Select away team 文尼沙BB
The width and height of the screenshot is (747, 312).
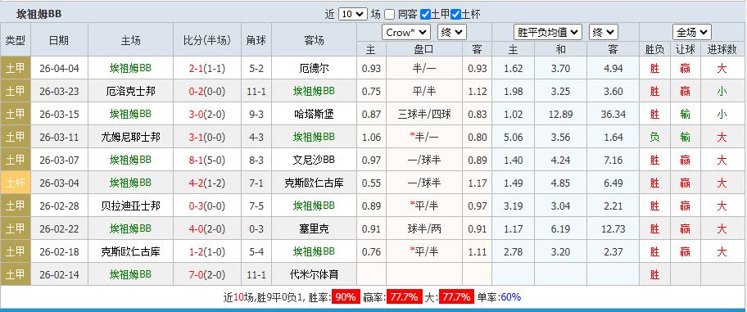[314, 160]
